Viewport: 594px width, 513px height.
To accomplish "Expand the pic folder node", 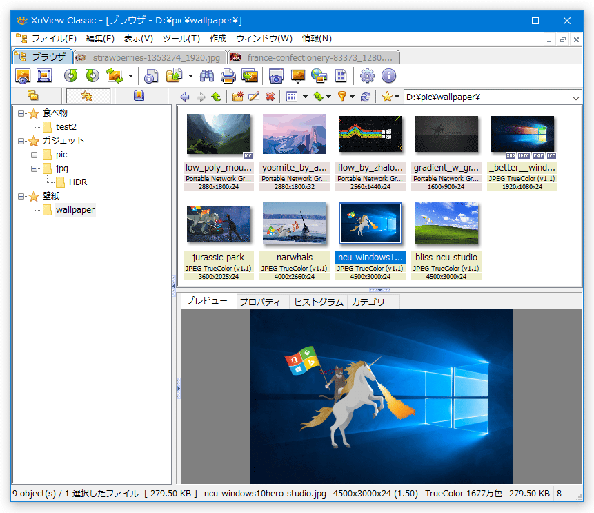I will point(34,155).
